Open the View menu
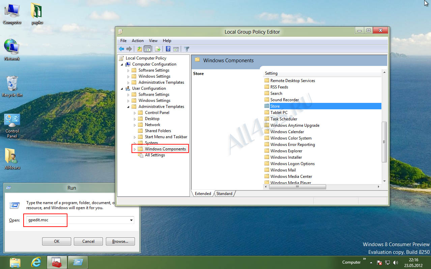 (x=153, y=41)
